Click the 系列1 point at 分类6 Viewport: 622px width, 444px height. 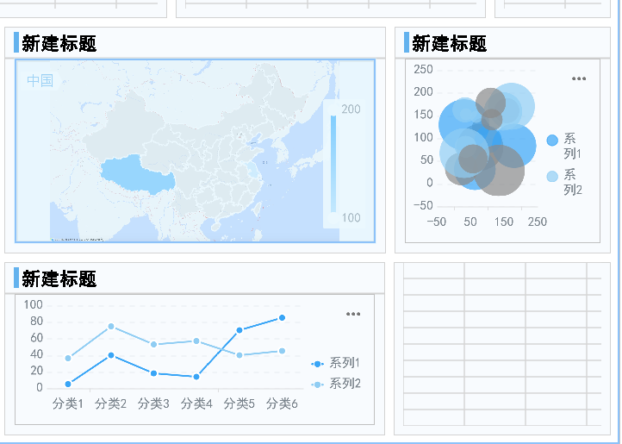click(282, 318)
